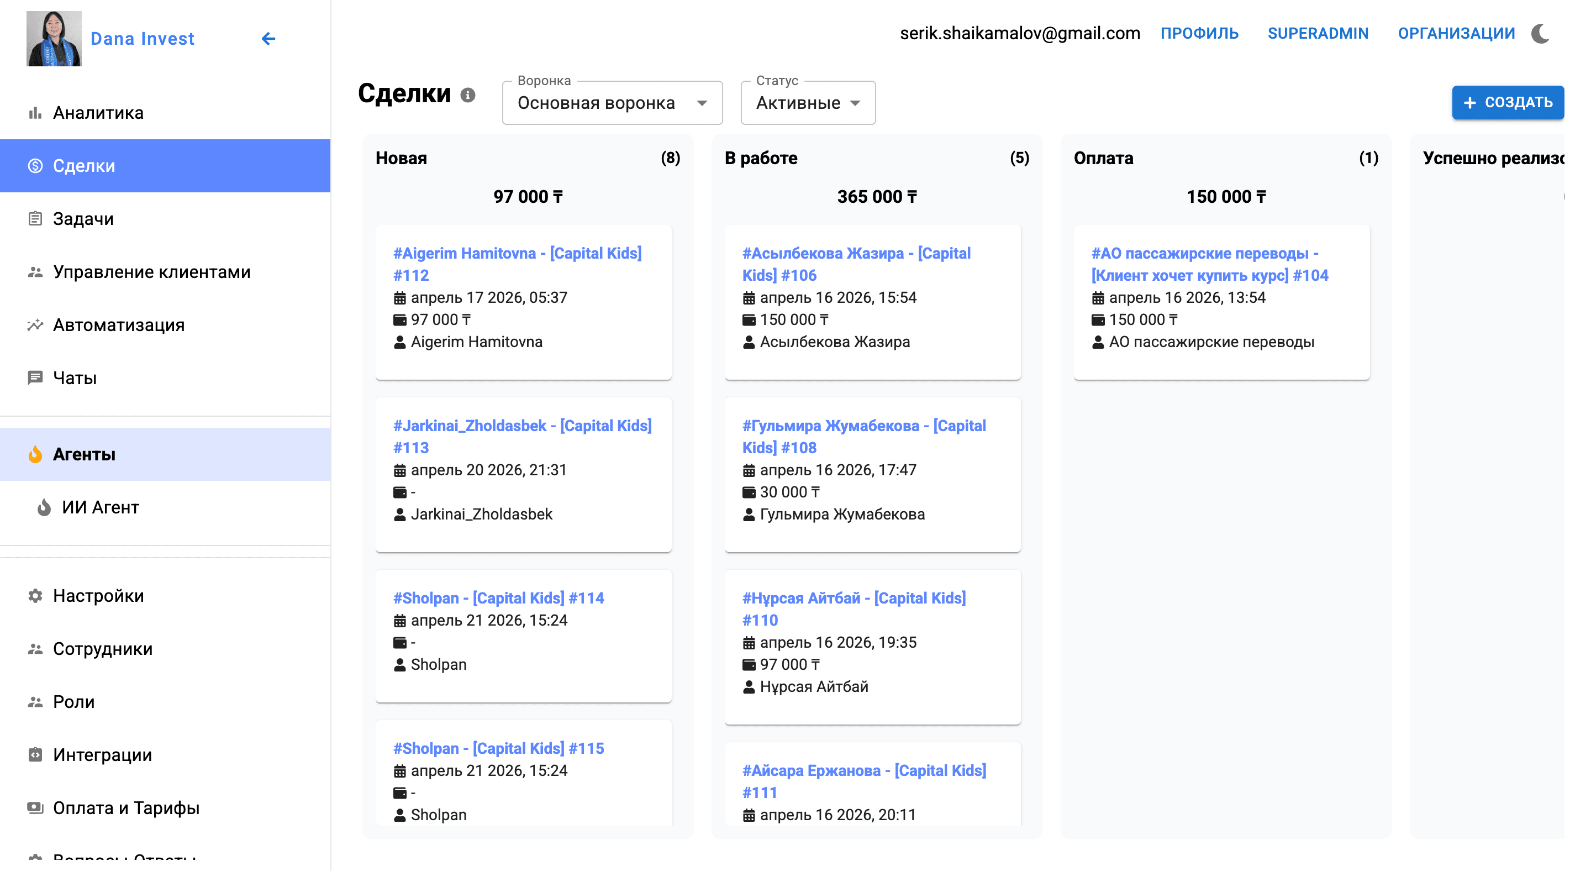Click wallet icon on deal #112 card
1591x871 pixels.
[399, 320]
